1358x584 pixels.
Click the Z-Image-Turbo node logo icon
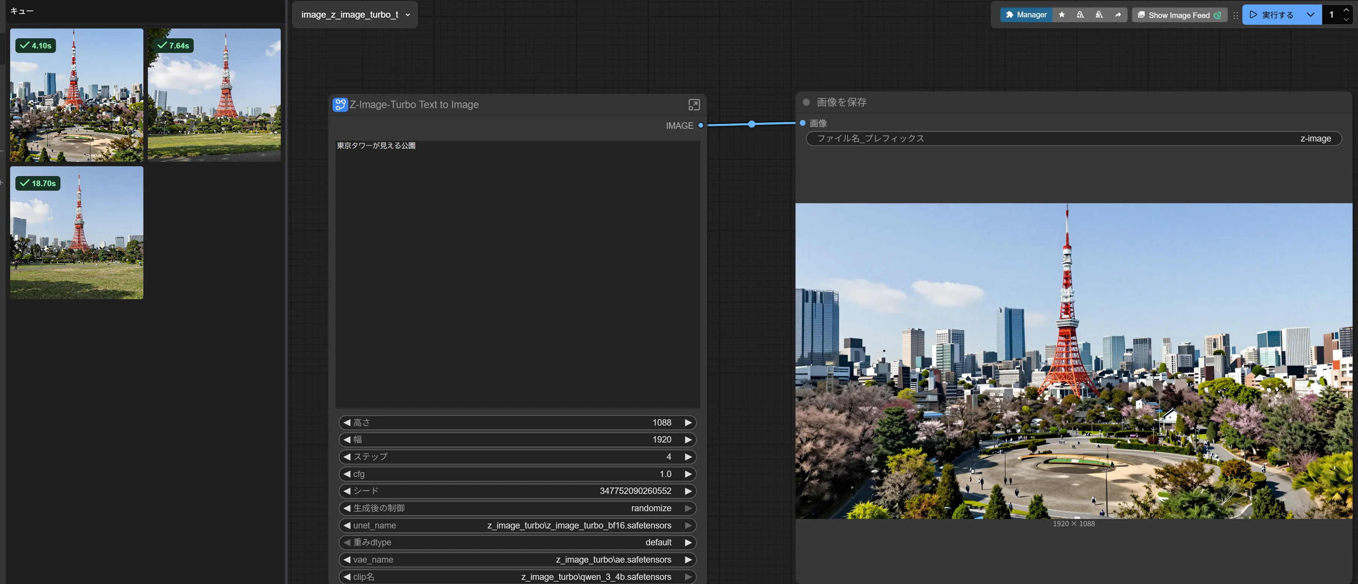(340, 105)
